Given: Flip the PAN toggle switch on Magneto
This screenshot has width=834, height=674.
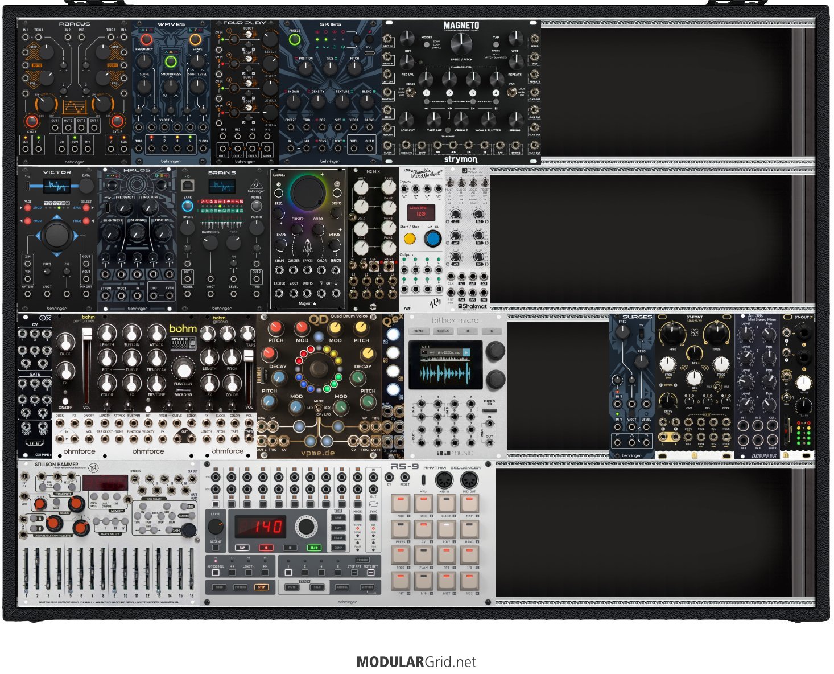Looking at the screenshot, I should pos(512,91).
